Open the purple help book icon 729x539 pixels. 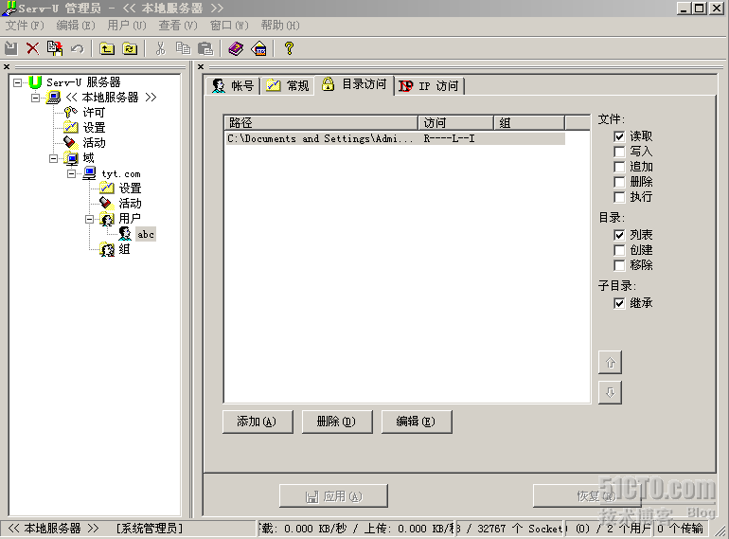(236, 48)
